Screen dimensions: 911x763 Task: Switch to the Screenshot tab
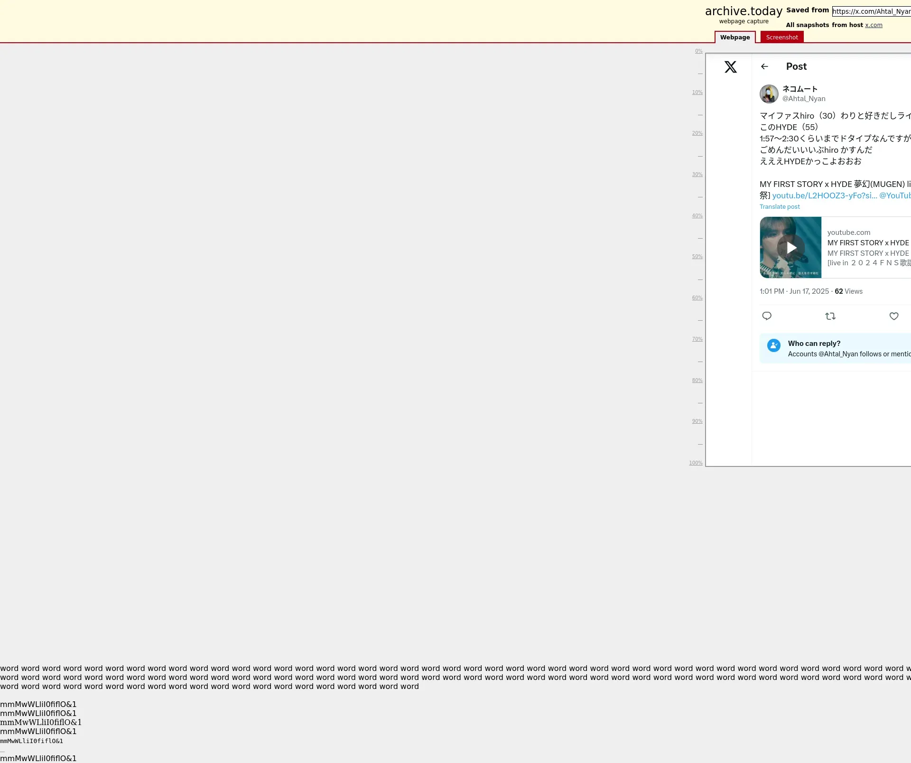click(x=782, y=37)
